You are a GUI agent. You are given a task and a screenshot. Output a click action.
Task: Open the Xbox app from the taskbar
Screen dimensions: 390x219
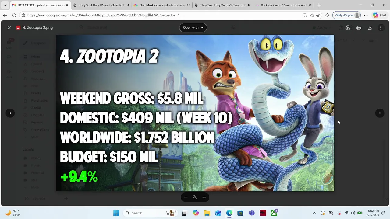tap(274, 213)
